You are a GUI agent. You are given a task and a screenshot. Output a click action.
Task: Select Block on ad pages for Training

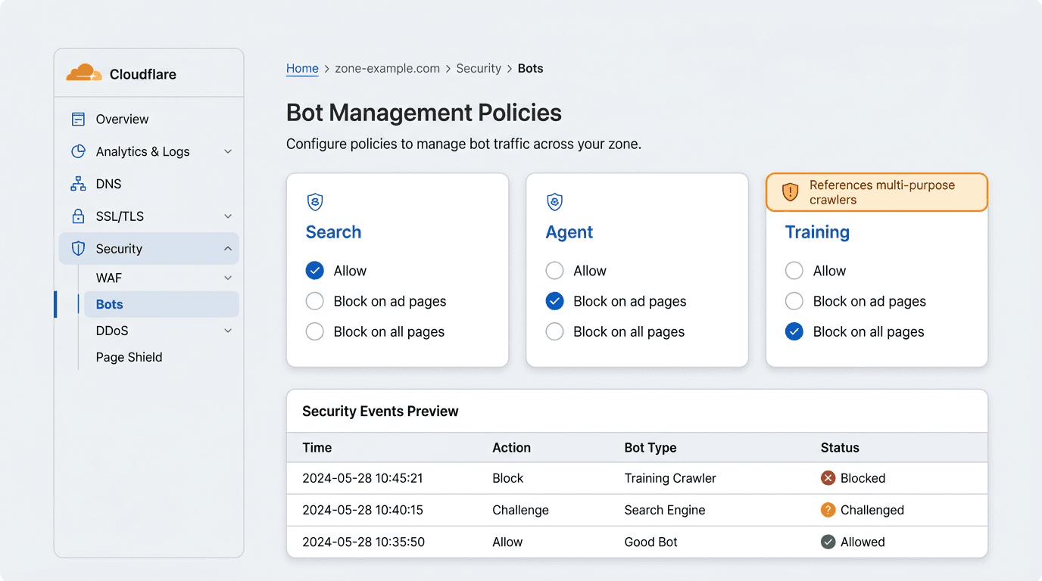tap(794, 301)
